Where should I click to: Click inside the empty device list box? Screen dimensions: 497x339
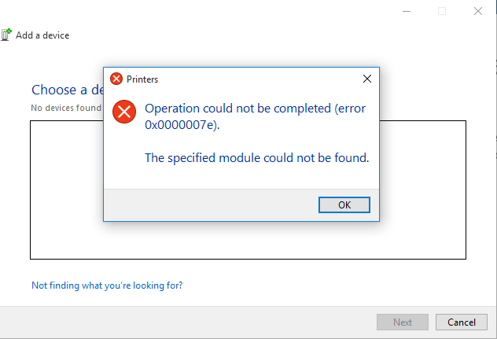248,241
